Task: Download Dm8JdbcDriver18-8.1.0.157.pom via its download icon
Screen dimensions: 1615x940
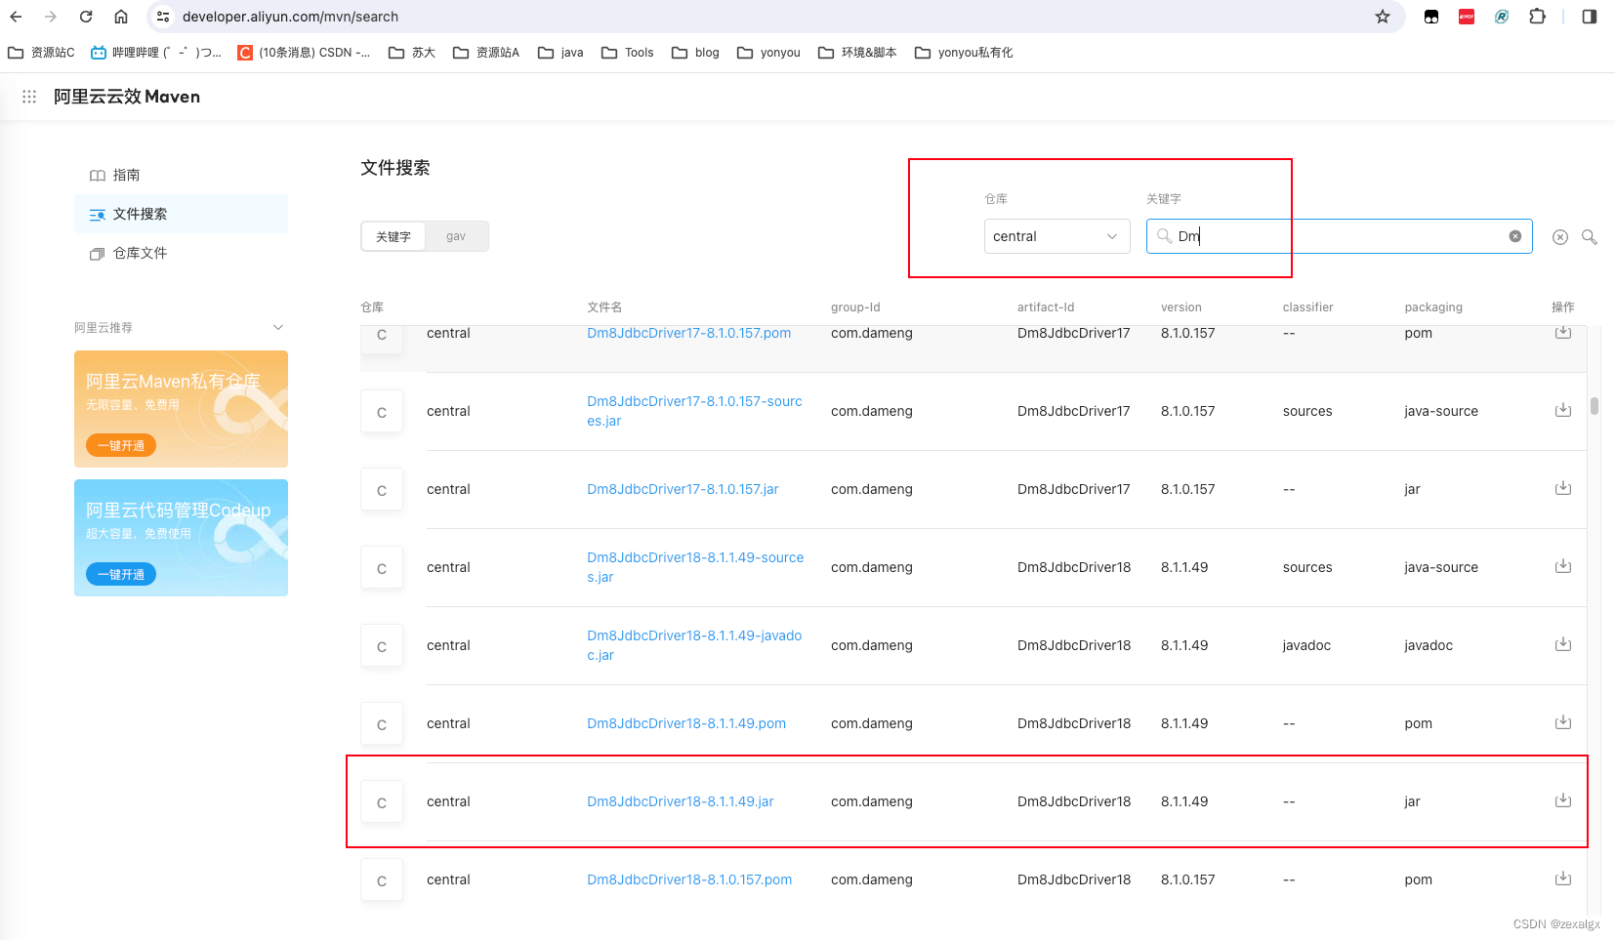Action: [1563, 879]
